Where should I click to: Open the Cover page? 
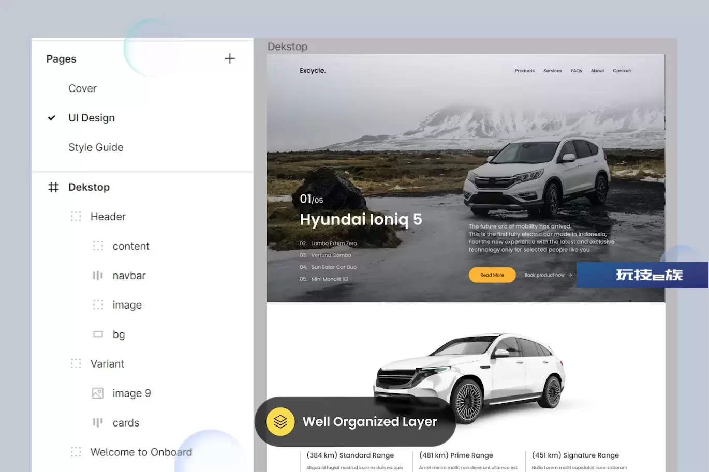[x=82, y=88]
